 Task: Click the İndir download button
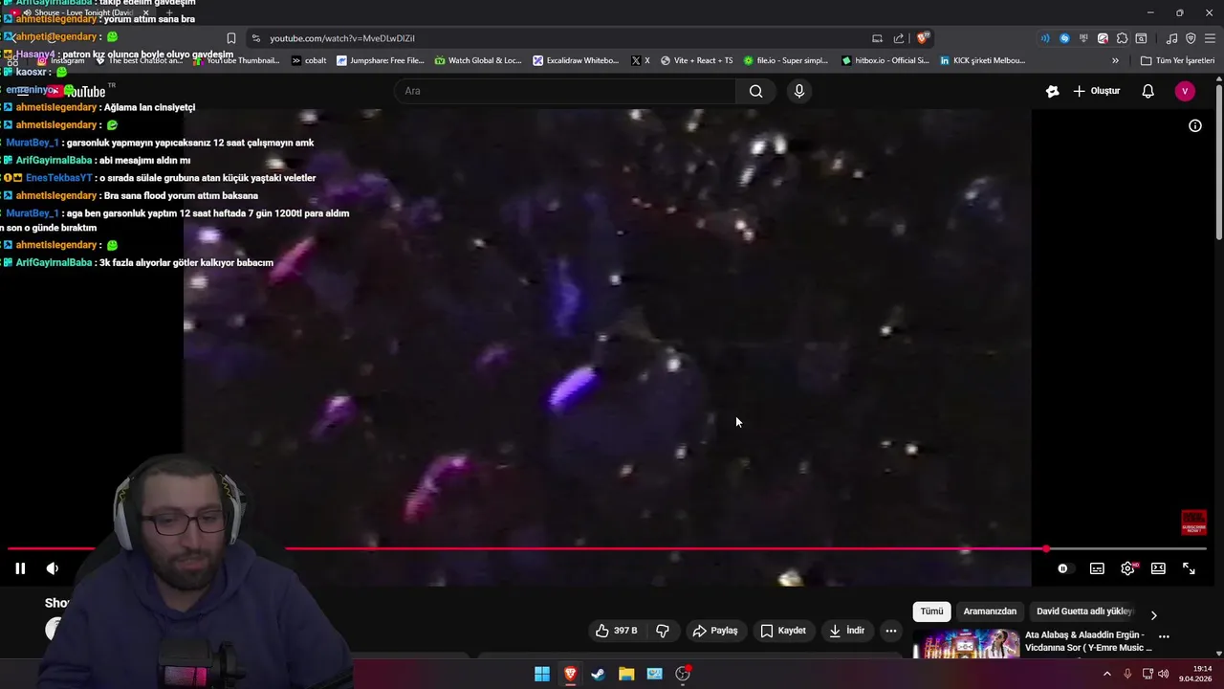[x=847, y=631]
